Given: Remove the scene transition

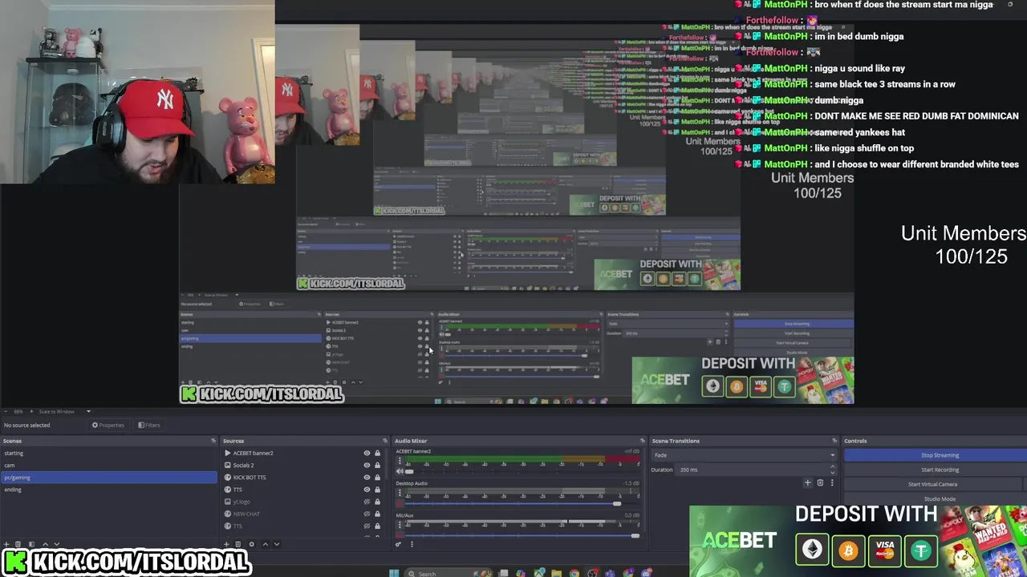Looking at the screenshot, I should 820,482.
